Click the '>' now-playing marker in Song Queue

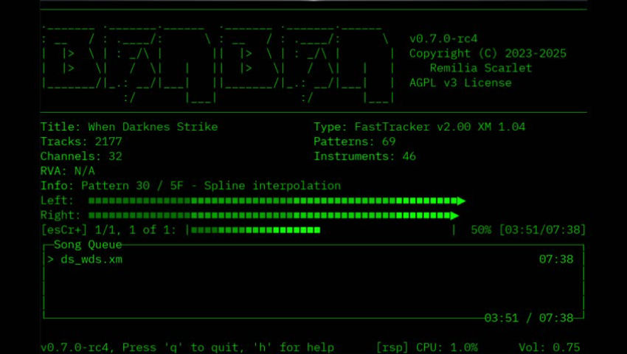[50, 260]
